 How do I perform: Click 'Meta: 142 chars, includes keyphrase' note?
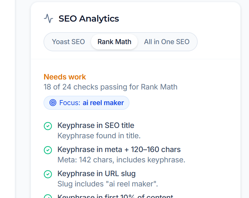pos(121,160)
